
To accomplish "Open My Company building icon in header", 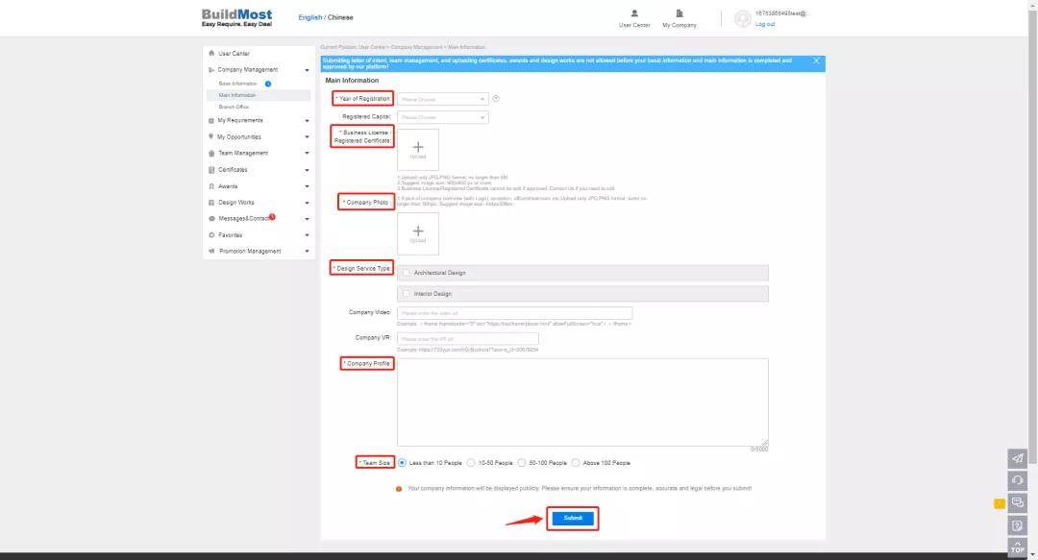I will tap(680, 13).
